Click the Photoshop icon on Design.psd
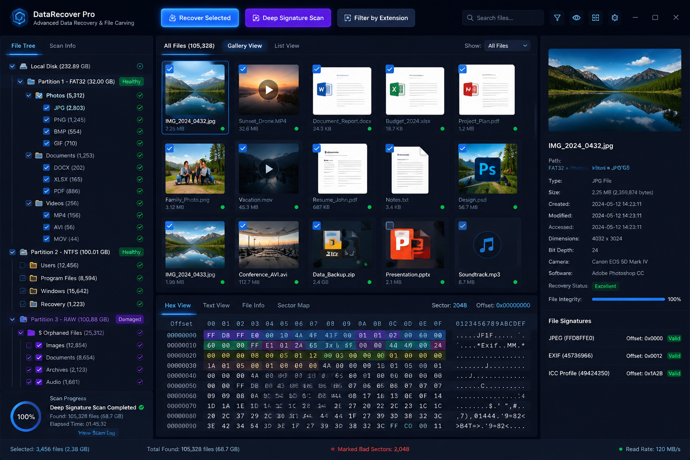This screenshot has width=690, height=460. click(x=488, y=169)
